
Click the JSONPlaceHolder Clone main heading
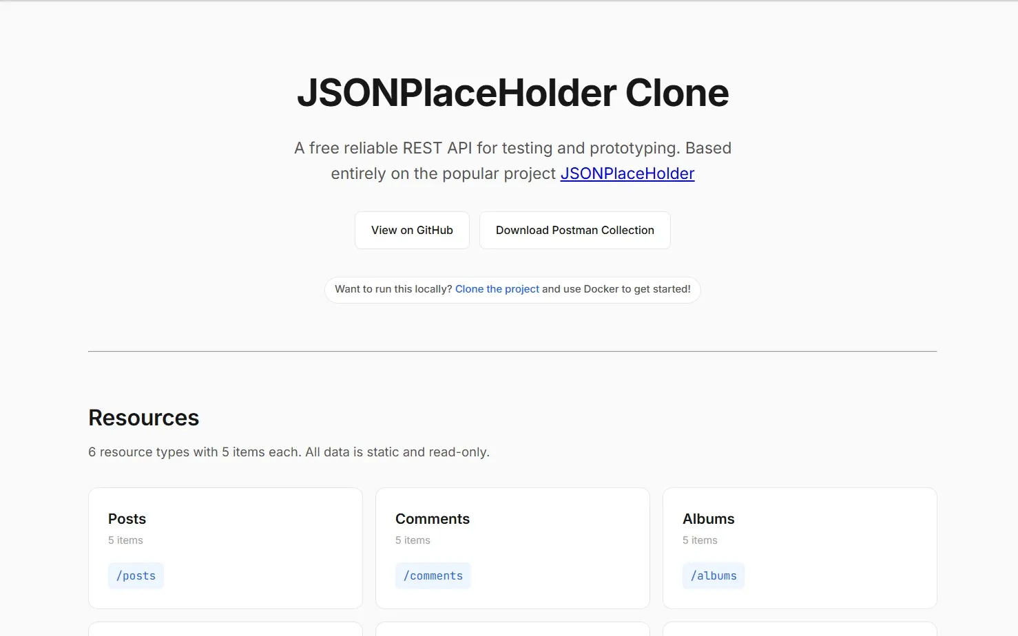512,93
